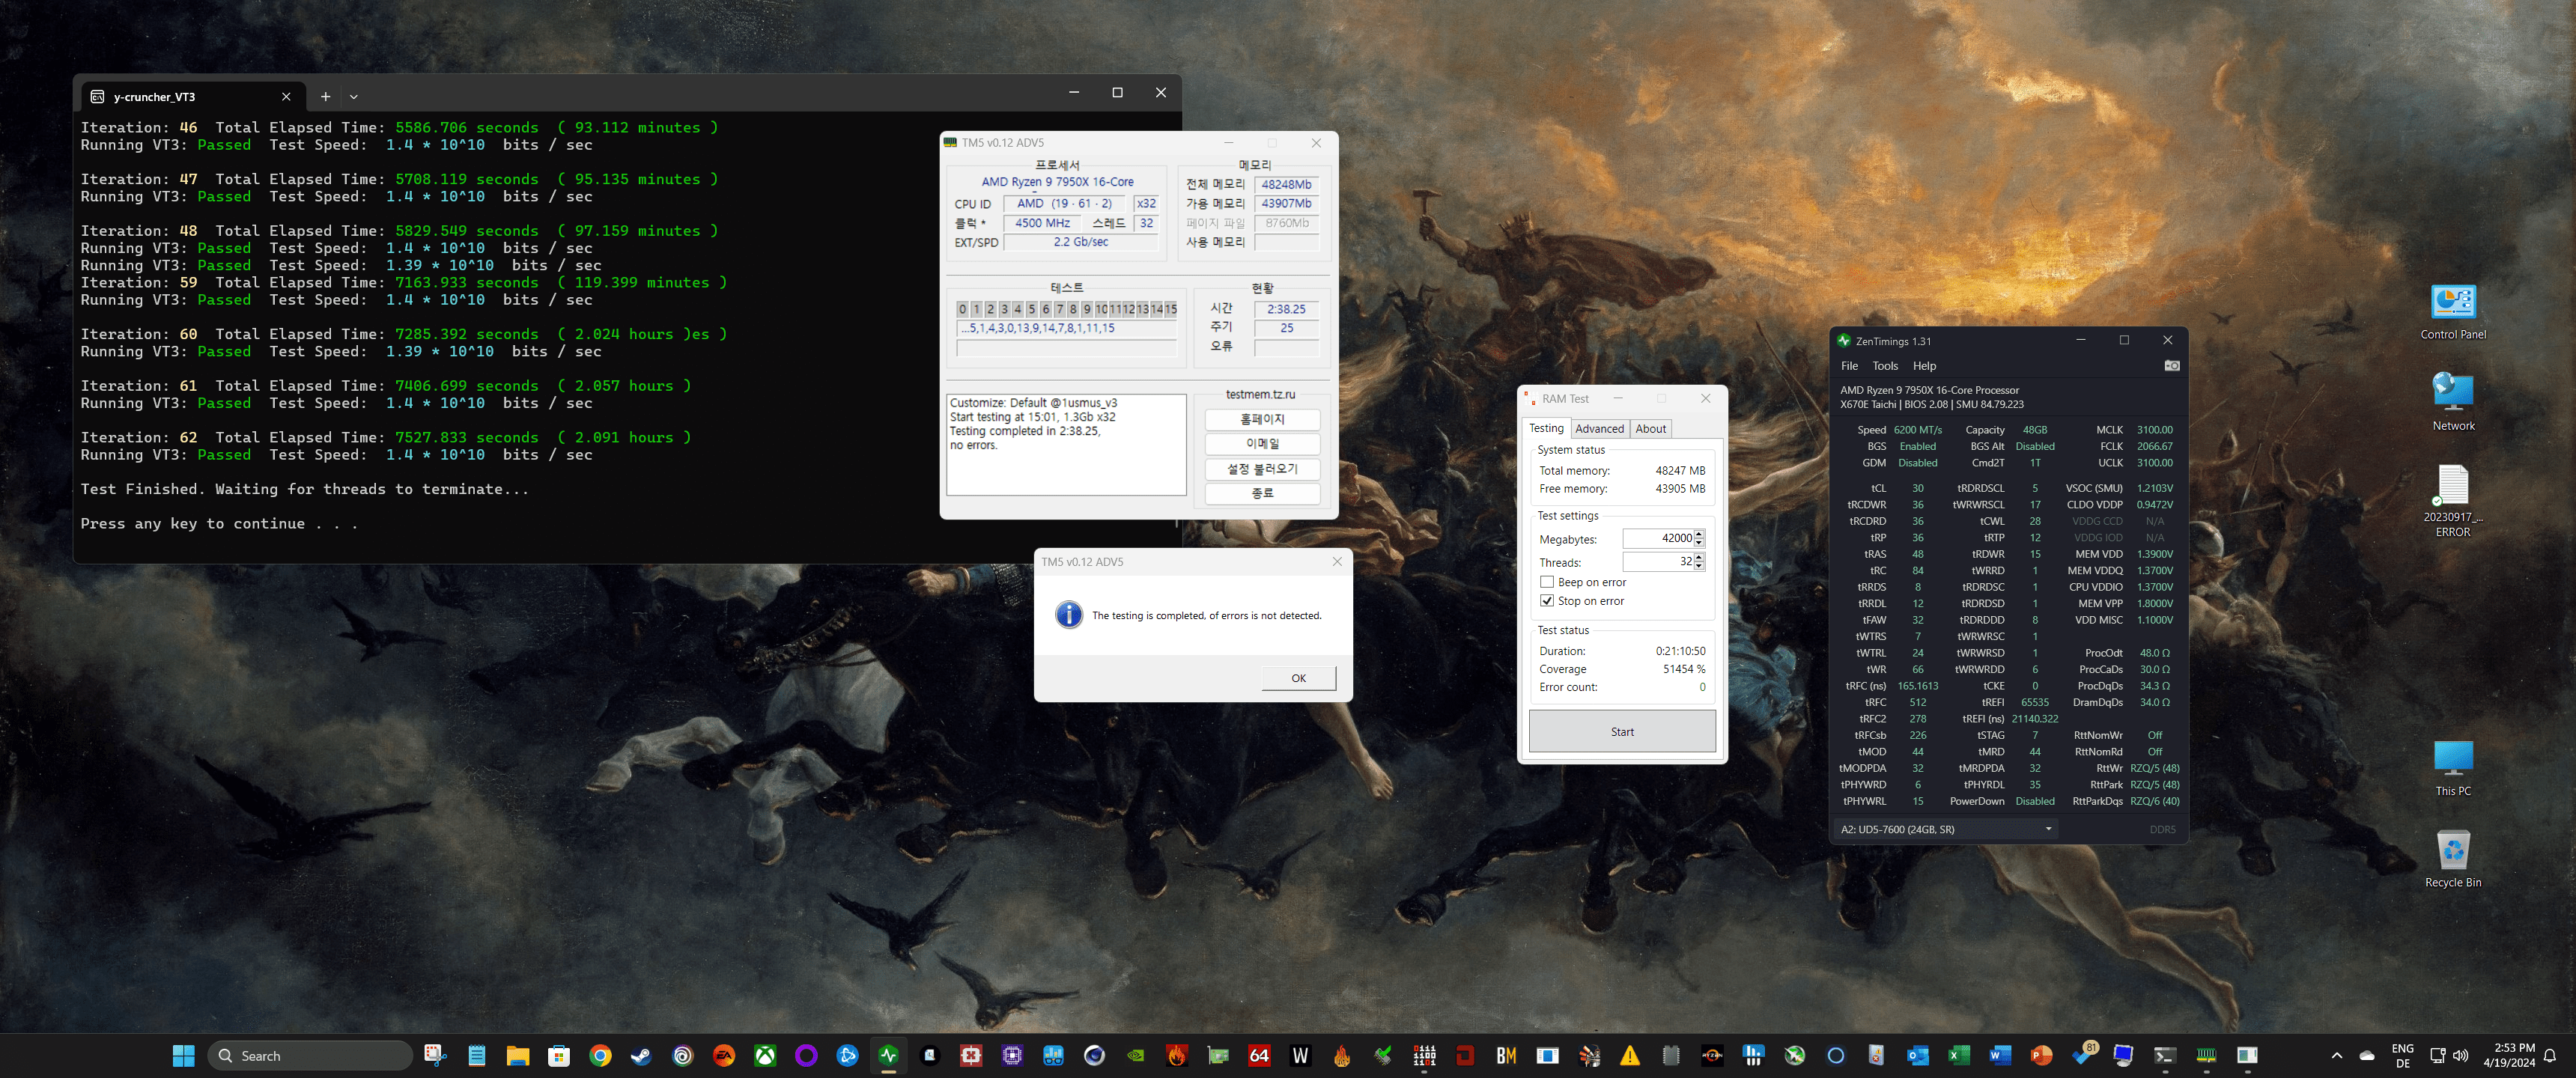Click the 홈페이지 button in TM5
Viewport: 2576px width, 1078px height.
1262,420
